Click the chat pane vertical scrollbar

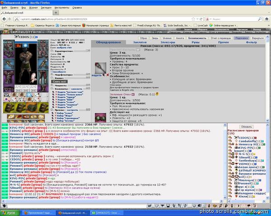(x=224, y=161)
